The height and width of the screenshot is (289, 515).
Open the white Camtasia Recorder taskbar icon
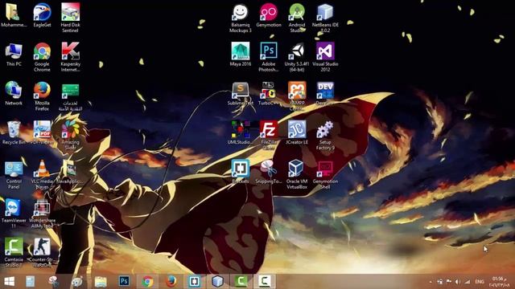click(x=265, y=282)
